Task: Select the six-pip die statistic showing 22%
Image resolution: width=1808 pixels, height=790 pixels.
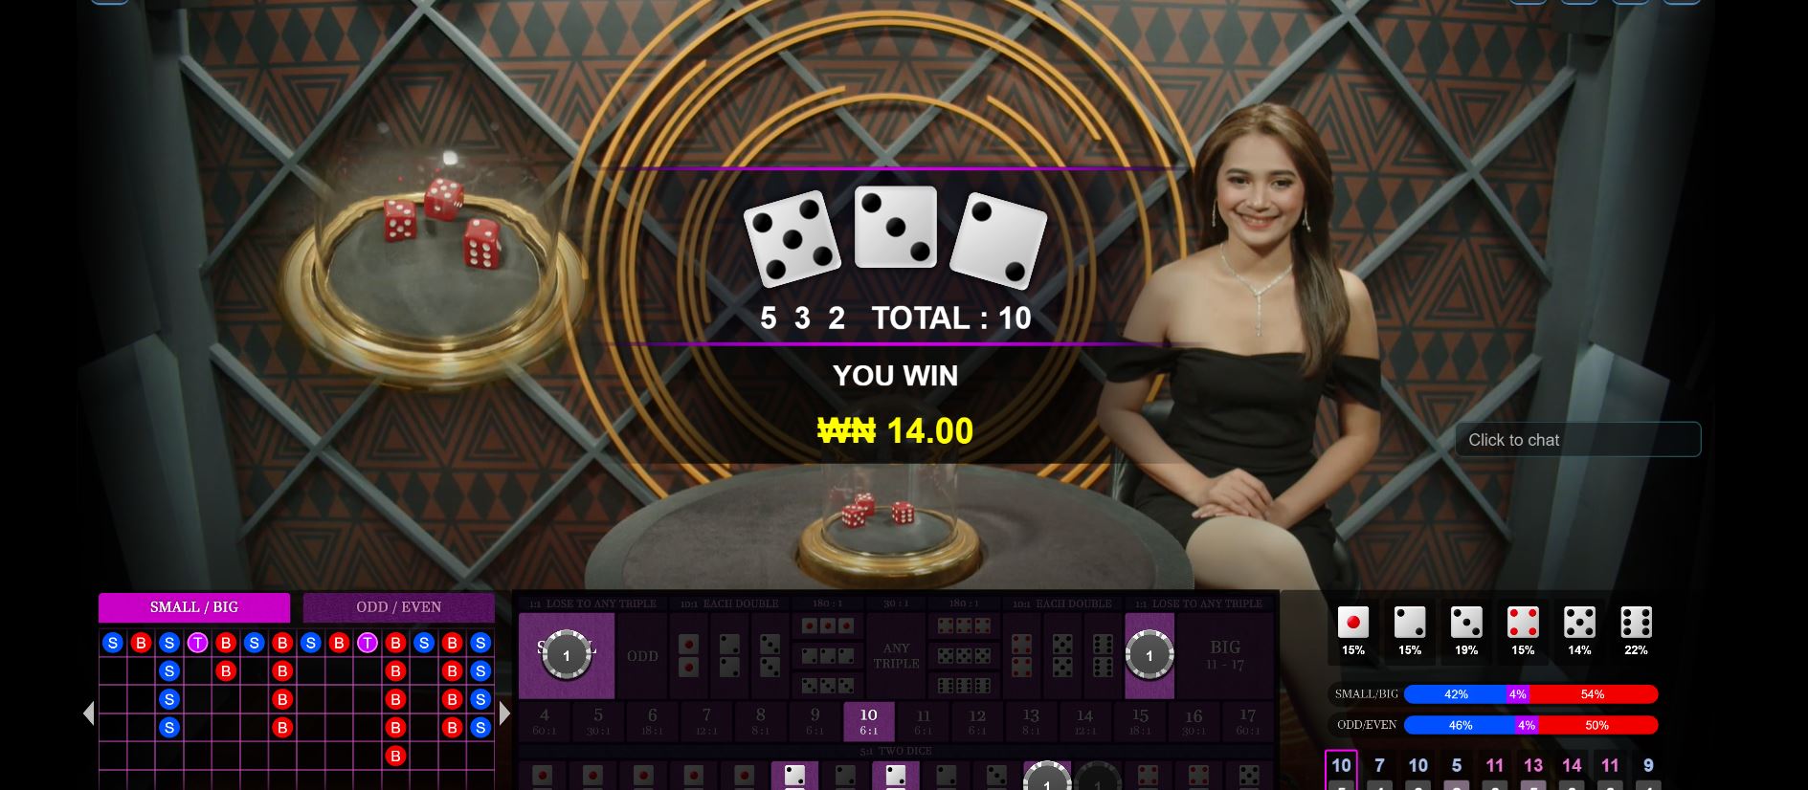Action: point(1636,623)
